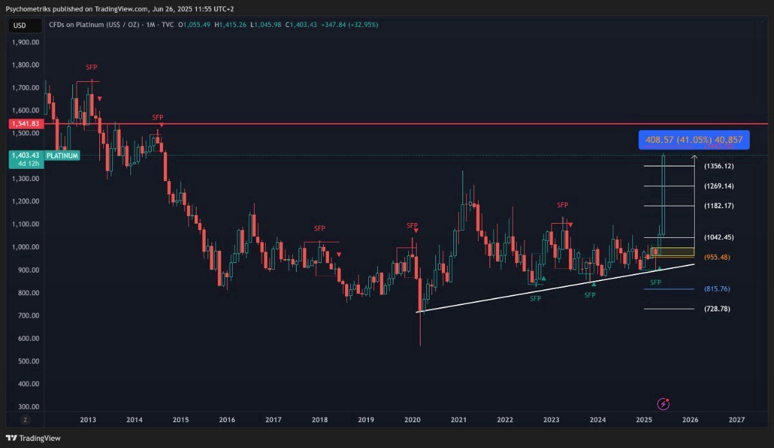The height and width of the screenshot is (448, 774).
Task: Select the green 1,403.43 current price label
Action: coord(26,155)
